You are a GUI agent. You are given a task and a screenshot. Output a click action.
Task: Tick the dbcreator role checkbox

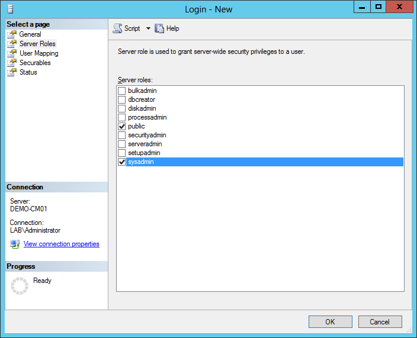point(122,99)
